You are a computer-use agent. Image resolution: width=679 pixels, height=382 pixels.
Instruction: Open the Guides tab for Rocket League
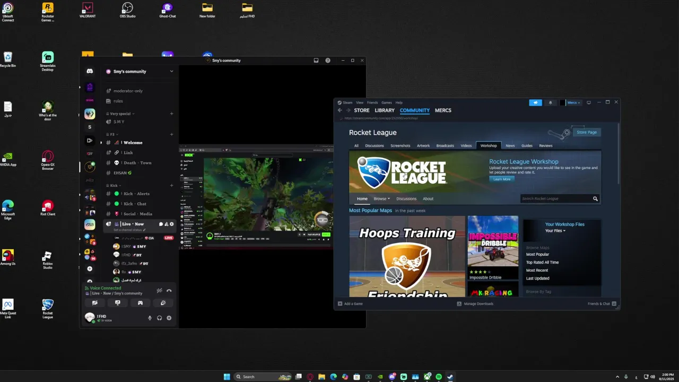(527, 145)
